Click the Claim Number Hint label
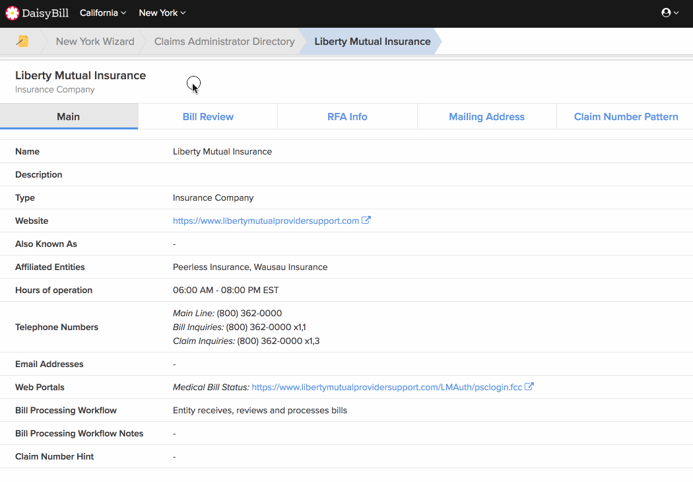This screenshot has width=693, height=482. tap(54, 456)
